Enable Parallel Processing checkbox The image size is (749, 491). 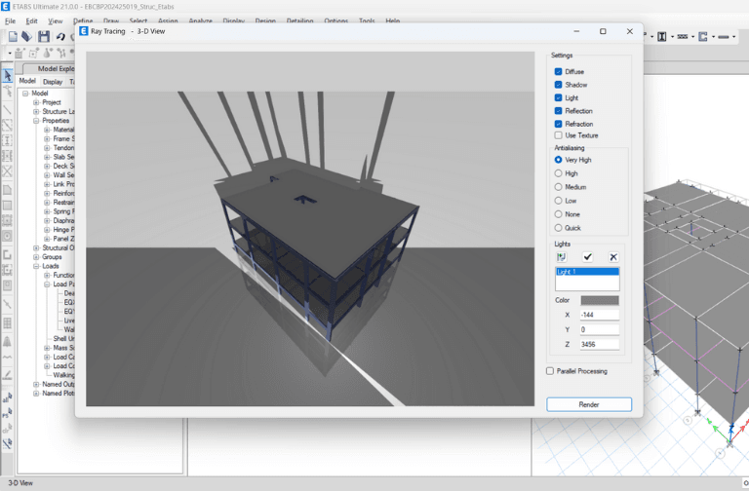point(550,371)
